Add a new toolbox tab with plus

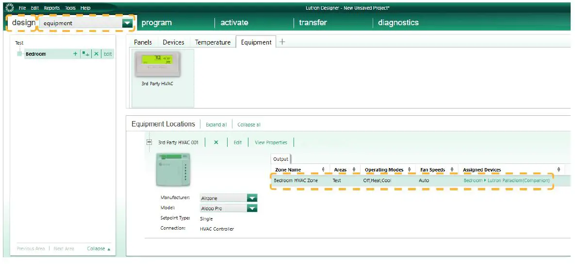pos(282,42)
